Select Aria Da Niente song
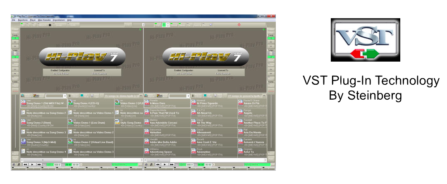 tap(252, 132)
